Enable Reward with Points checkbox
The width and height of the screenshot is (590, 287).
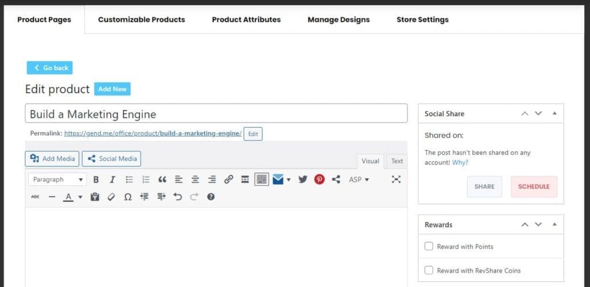(x=429, y=246)
